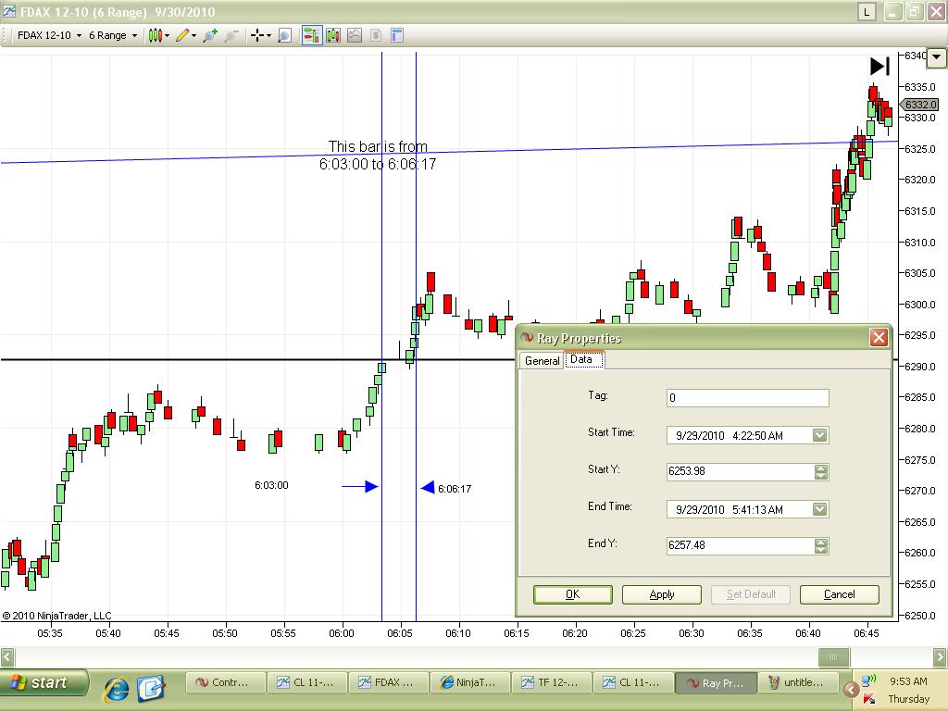This screenshot has height=711, width=948.
Task: Click the Tag input field
Action: pos(747,398)
